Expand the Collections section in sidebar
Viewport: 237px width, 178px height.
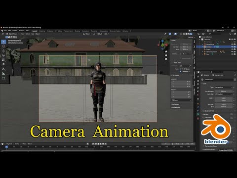[175, 104]
